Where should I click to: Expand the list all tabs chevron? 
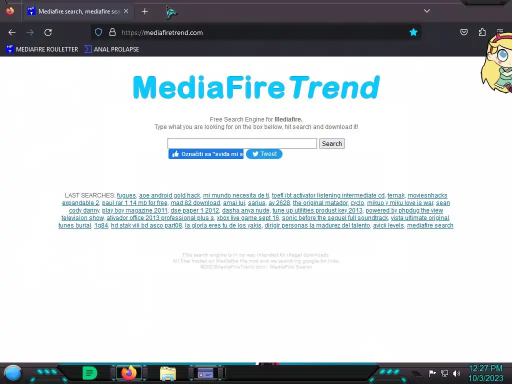point(427,11)
